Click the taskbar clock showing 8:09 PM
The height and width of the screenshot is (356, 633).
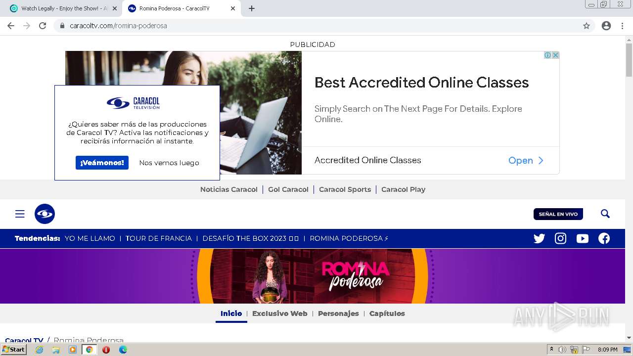pos(607,350)
